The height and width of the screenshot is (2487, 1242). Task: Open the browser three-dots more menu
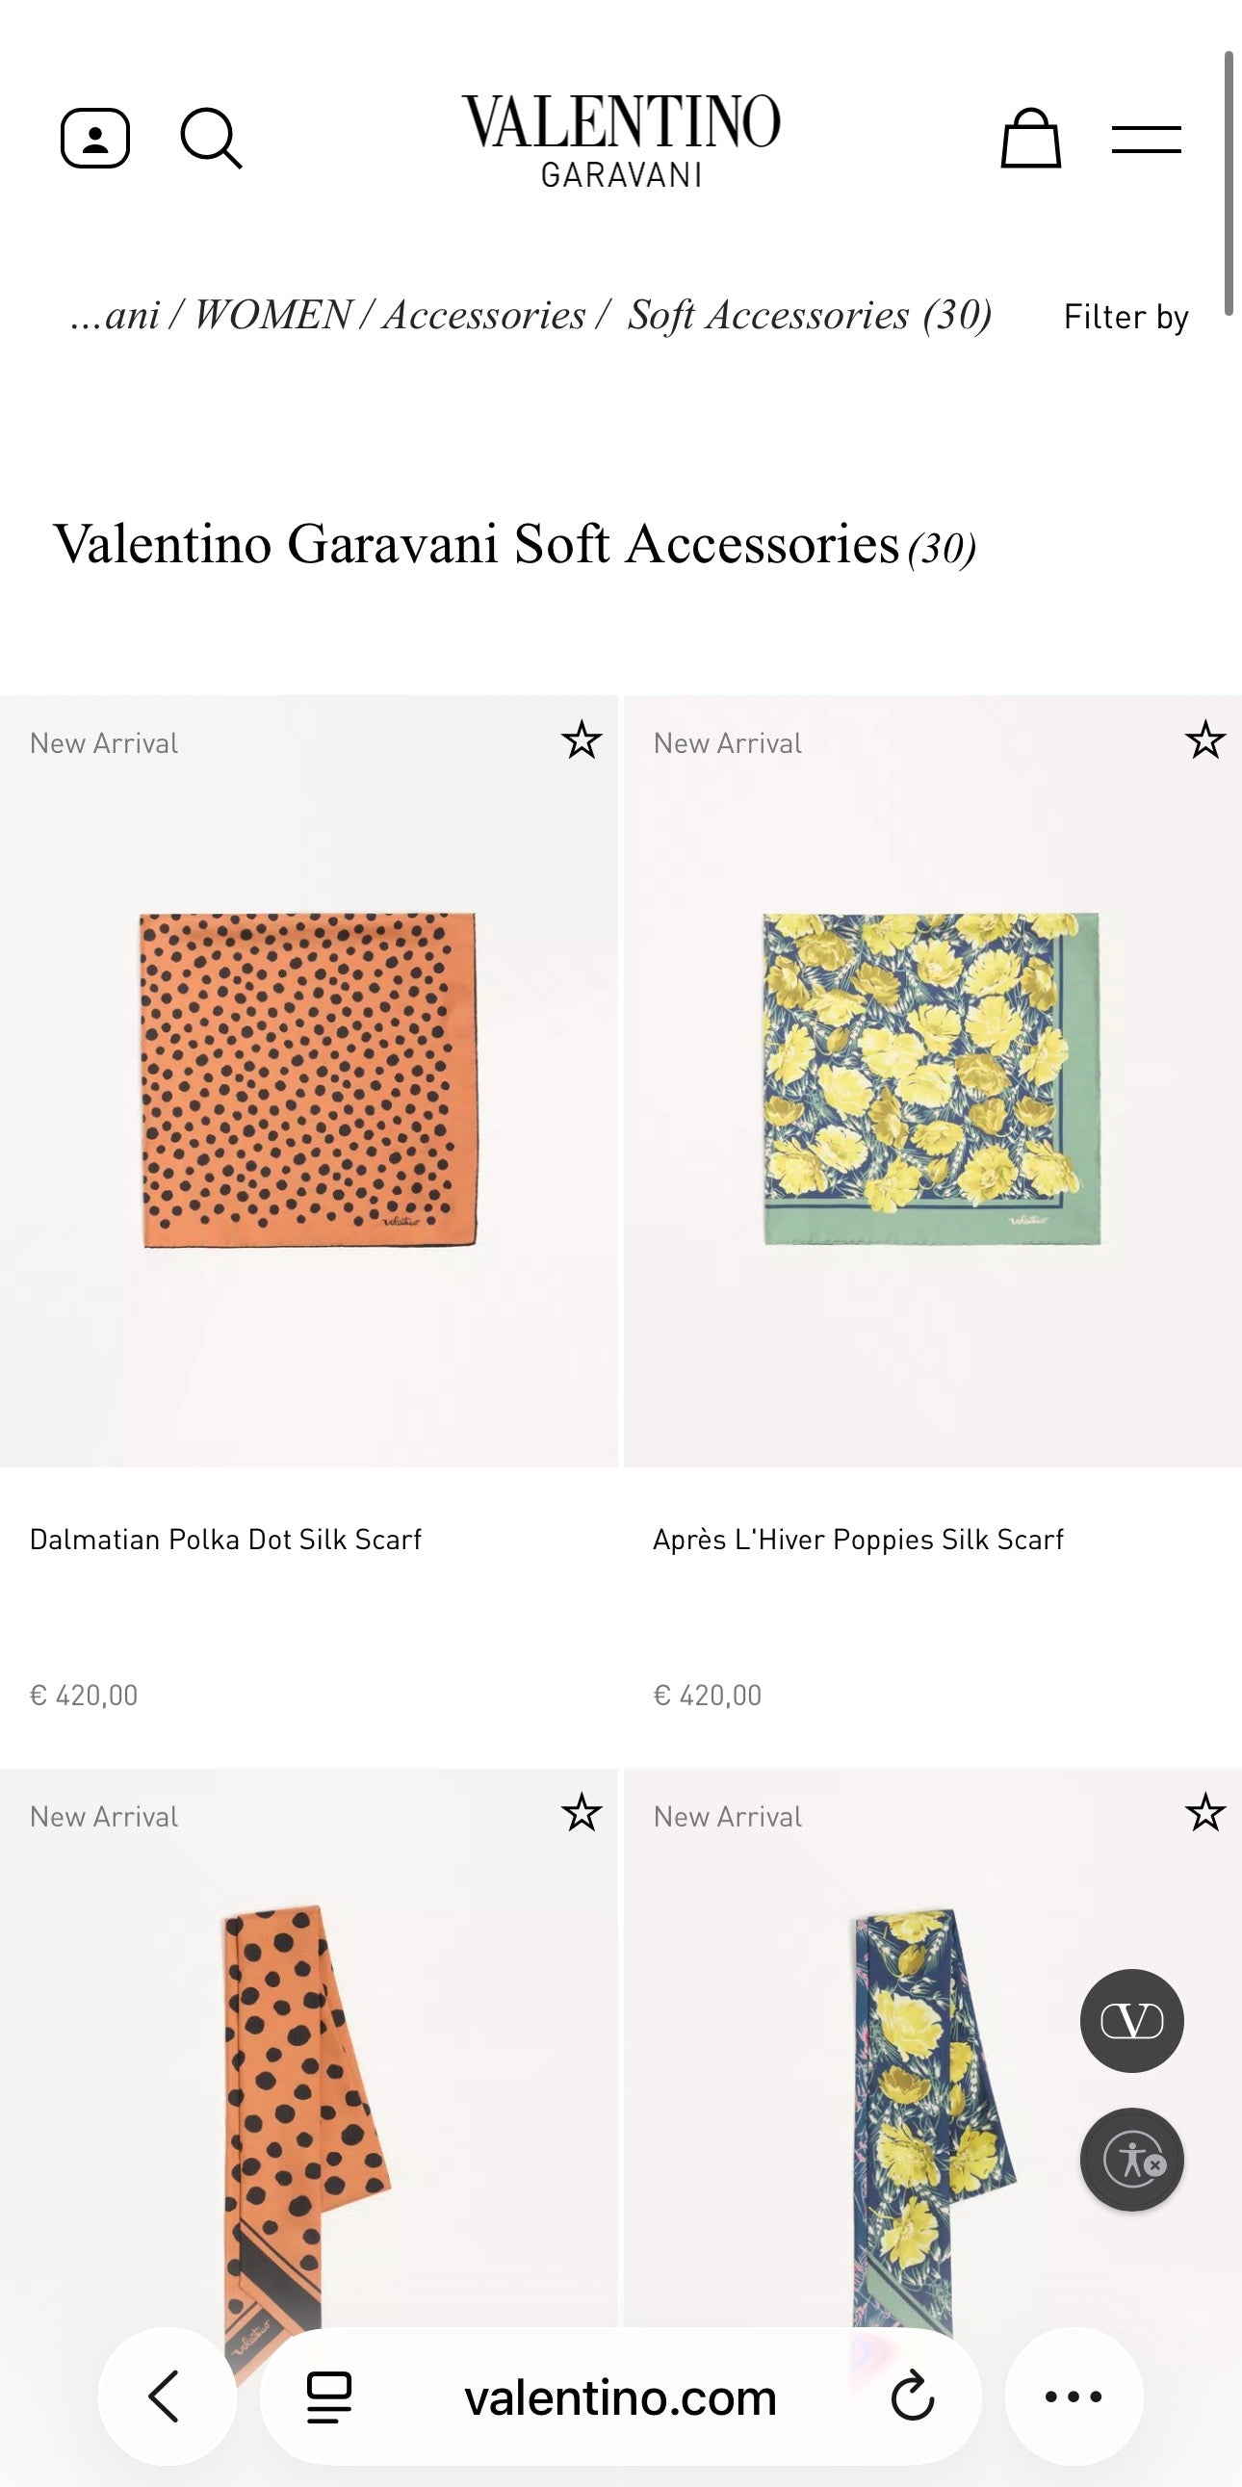coord(1074,2396)
